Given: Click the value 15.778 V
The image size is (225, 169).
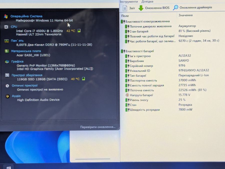Looking at the screenshot, I should click(x=184, y=95).
